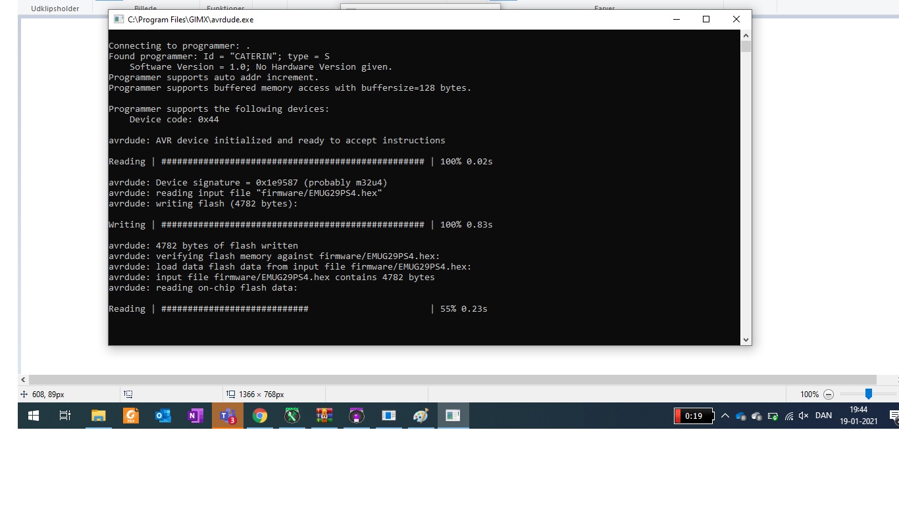The width and height of the screenshot is (899, 505).
Task: Open the Paint palette taskbar icon
Action: pos(421,416)
